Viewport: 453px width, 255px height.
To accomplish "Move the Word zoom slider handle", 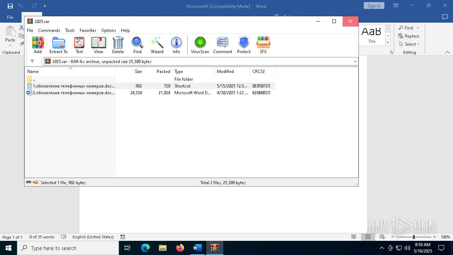I will pyautogui.click(x=414, y=237).
